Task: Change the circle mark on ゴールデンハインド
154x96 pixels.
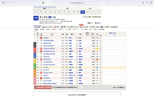Action: 41,51
